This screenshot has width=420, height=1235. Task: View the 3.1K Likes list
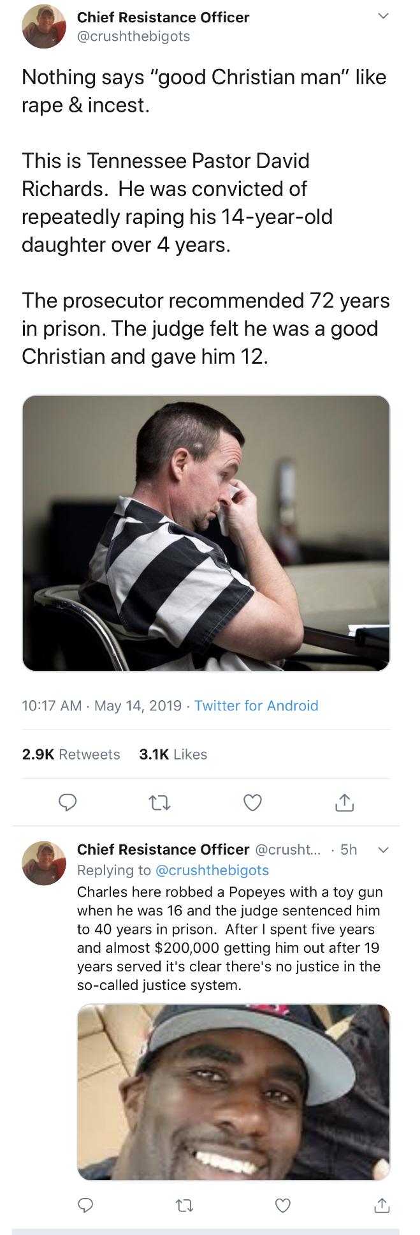pyautogui.click(x=173, y=754)
